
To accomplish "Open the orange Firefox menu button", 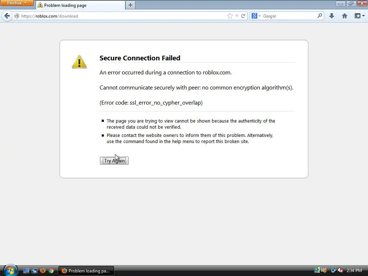I will [x=17, y=3].
